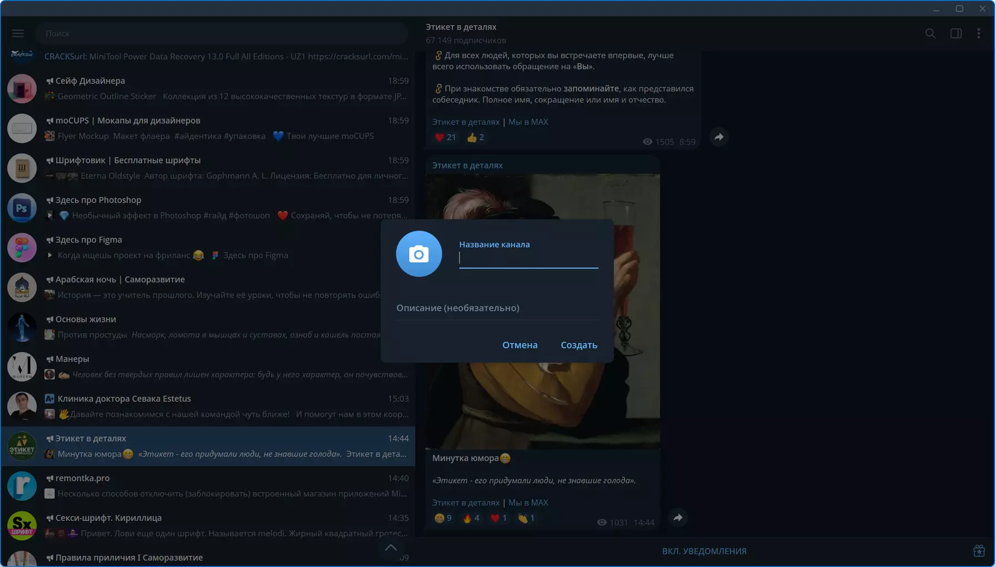Focus the Название канала input field
Screen dimensions: 995x567
(528, 258)
